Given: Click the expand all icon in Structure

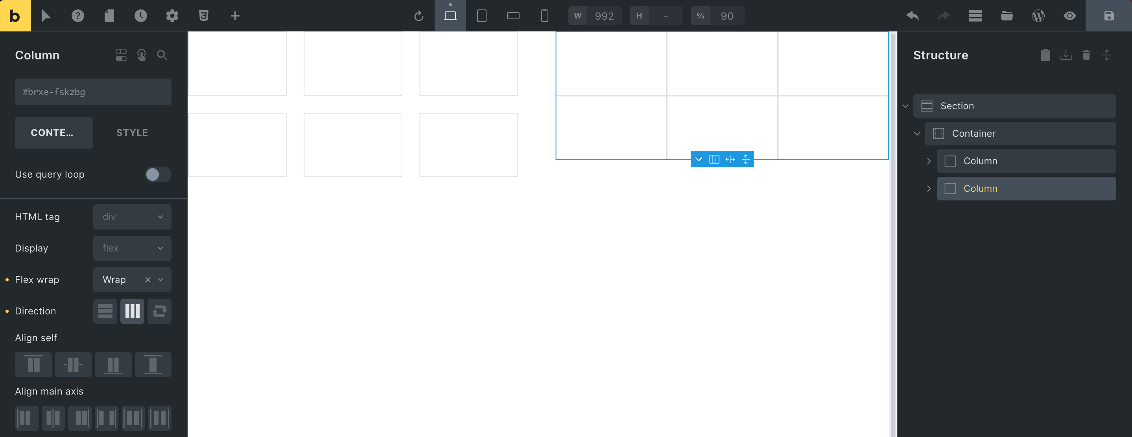Looking at the screenshot, I should pyautogui.click(x=1106, y=55).
